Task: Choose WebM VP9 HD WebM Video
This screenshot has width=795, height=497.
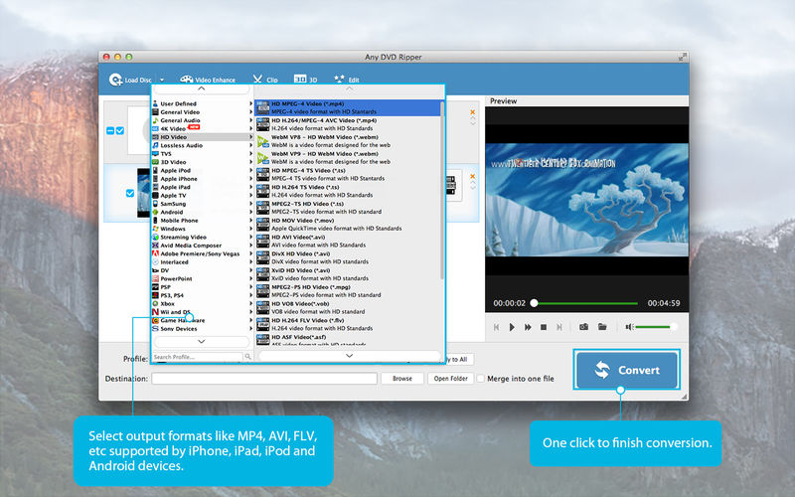Action: pyautogui.click(x=348, y=158)
